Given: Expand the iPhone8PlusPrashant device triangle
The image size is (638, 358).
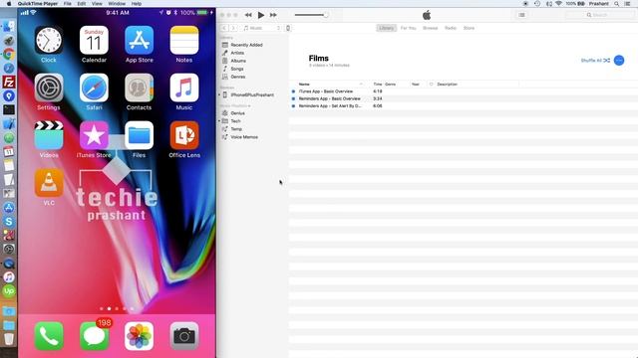Looking at the screenshot, I should pos(219,95).
